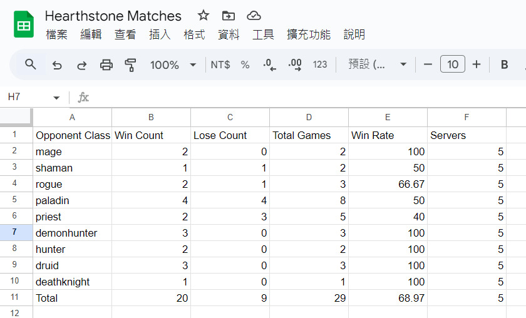Undo the last action
526x318 pixels.
click(x=57, y=64)
